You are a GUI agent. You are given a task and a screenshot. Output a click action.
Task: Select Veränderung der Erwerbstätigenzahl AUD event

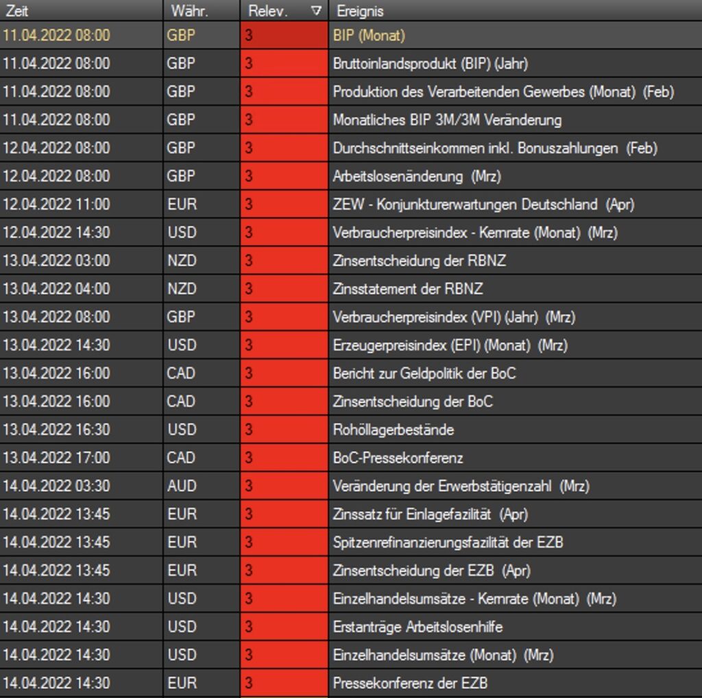tap(461, 486)
